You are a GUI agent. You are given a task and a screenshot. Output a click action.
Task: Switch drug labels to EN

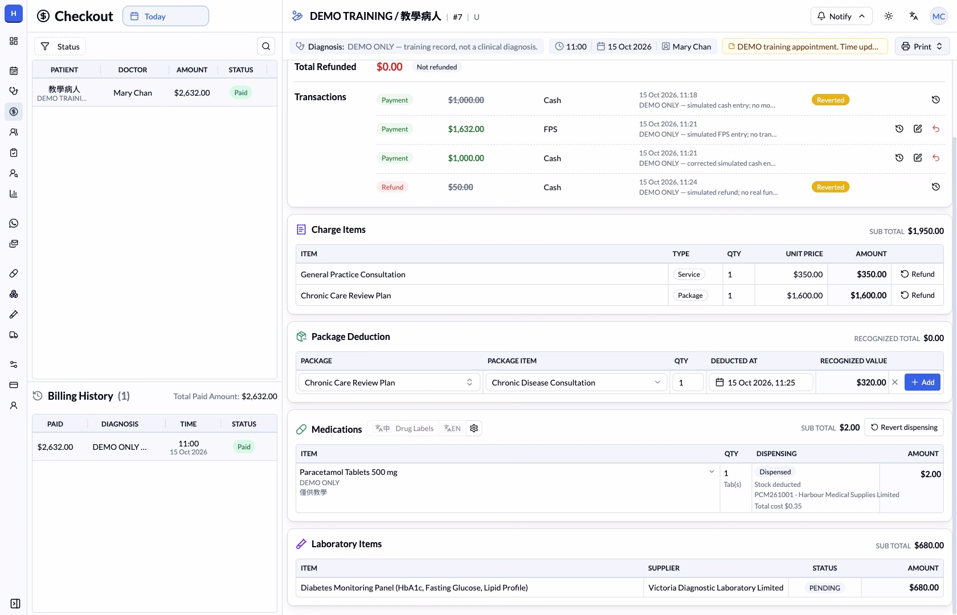[x=452, y=428]
